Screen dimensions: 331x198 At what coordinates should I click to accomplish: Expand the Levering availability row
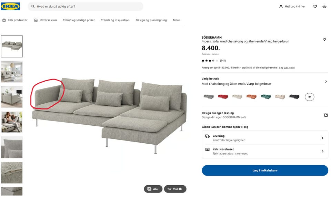point(265,138)
